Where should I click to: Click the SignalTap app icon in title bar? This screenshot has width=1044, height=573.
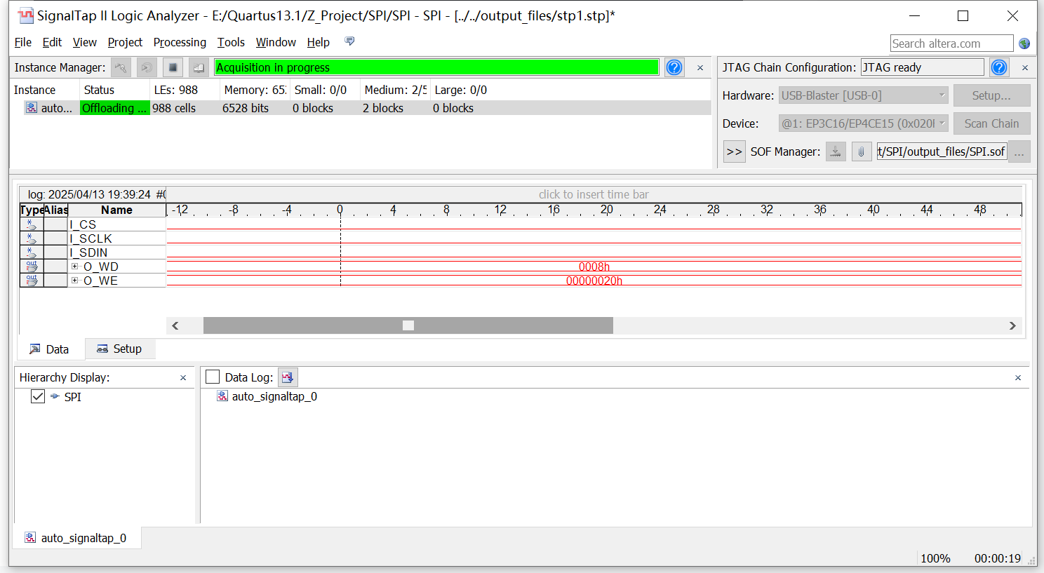click(x=25, y=15)
